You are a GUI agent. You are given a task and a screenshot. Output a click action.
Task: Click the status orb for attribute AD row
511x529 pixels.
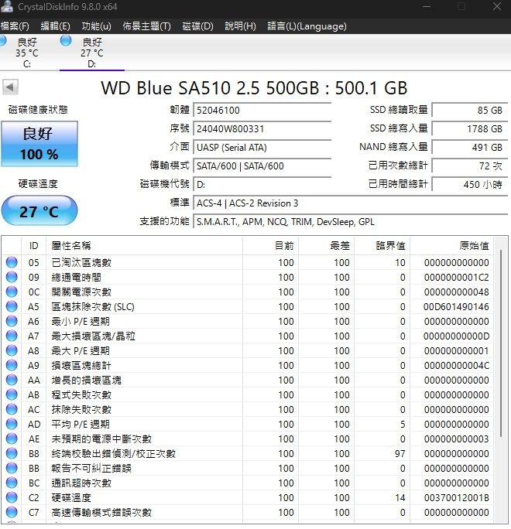coord(12,425)
